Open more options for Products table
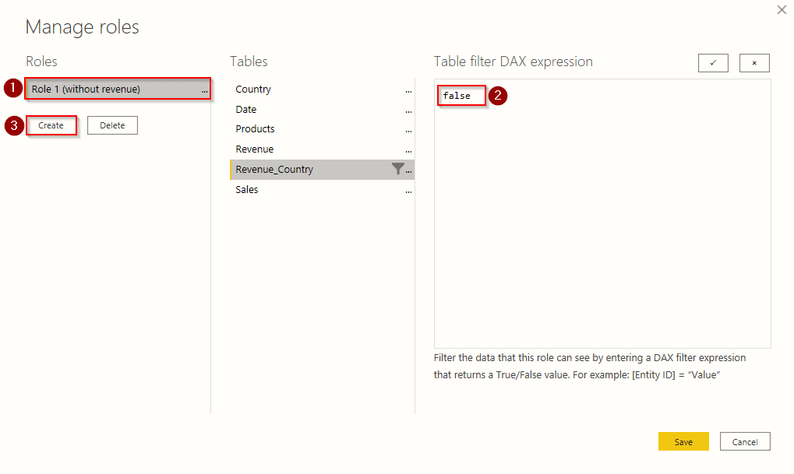 (x=408, y=130)
